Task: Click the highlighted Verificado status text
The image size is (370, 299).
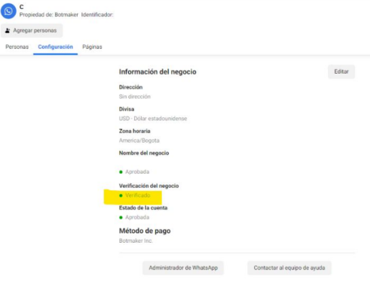Action: click(x=138, y=195)
